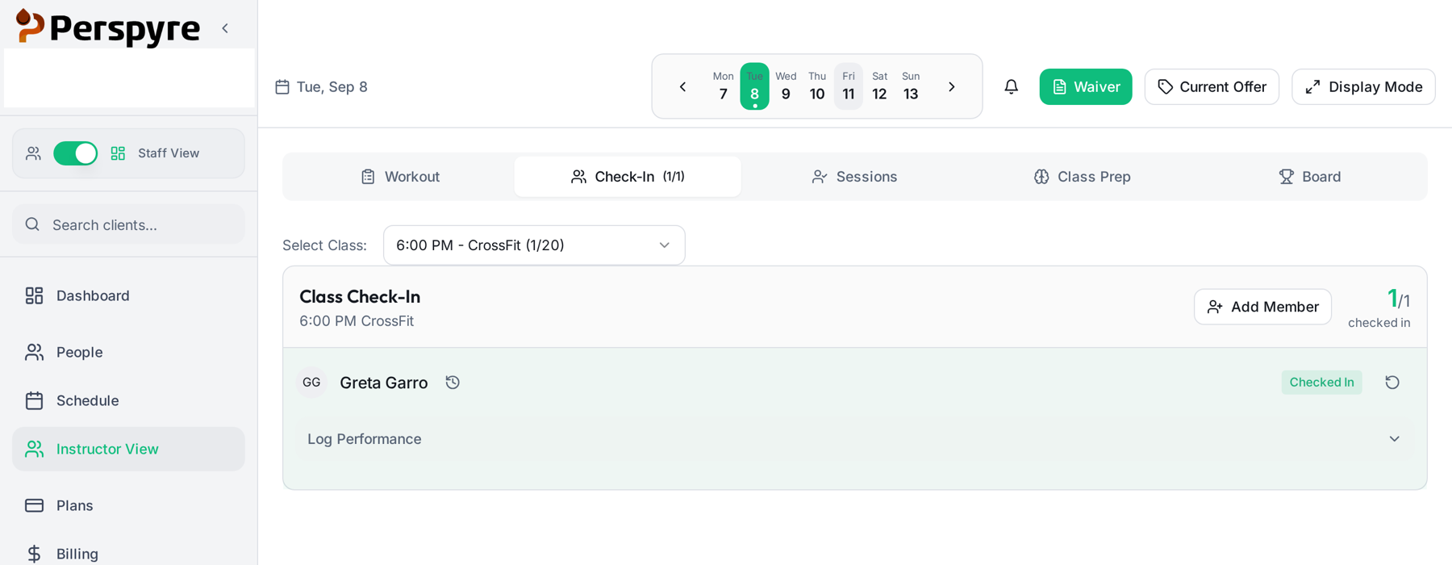Switch to the Workout tab

(400, 177)
